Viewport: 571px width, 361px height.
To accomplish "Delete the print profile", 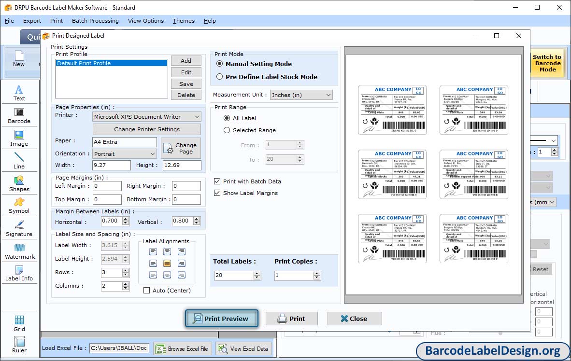I will [x=186, y=95].
